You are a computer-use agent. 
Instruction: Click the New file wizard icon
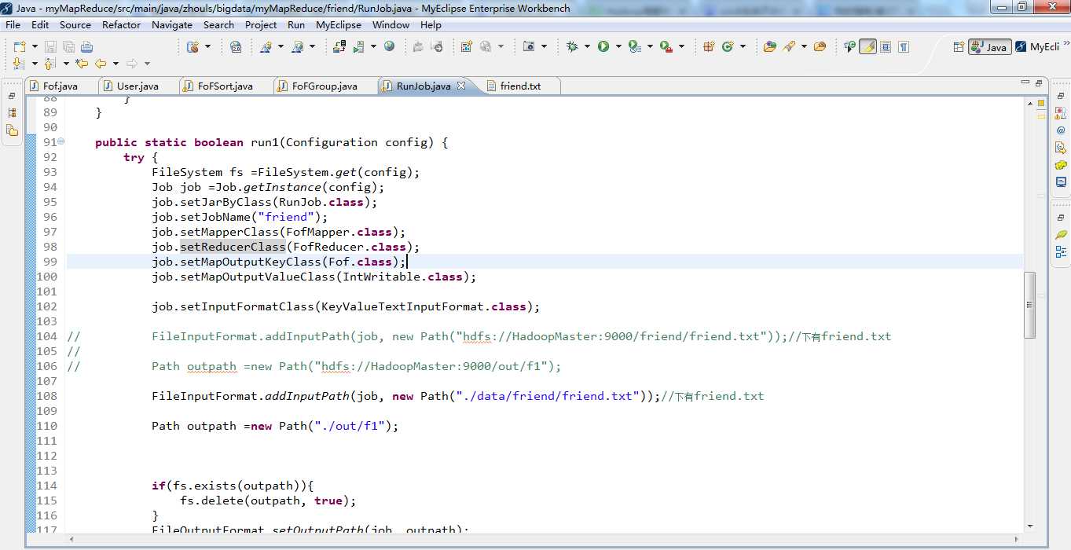click(x=18, y=47)
